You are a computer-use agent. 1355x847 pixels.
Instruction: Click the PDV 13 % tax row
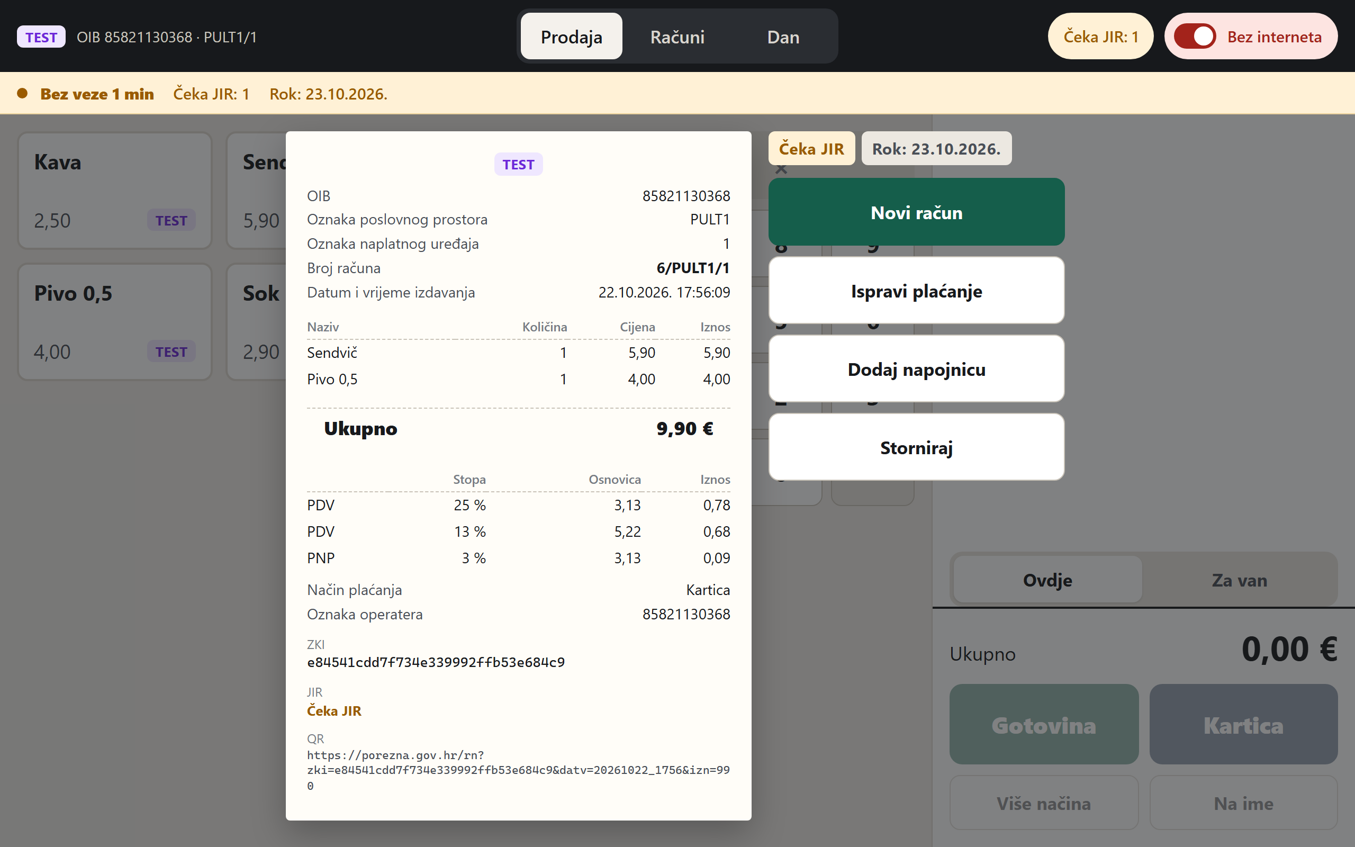click(x=519, y=531)
